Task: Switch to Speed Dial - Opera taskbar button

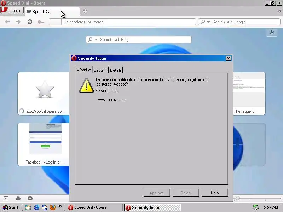Action: click(94, 207)
